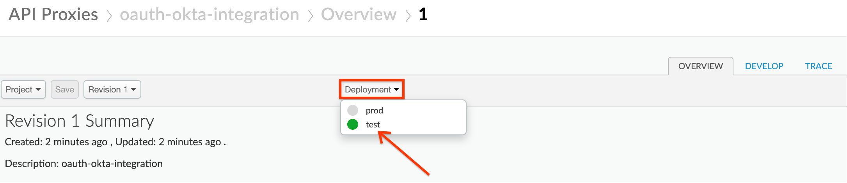847x183 pixels.
Task: Click the grey prod deployment status circle
Action: pyautogui.click(x=353, y=110)
